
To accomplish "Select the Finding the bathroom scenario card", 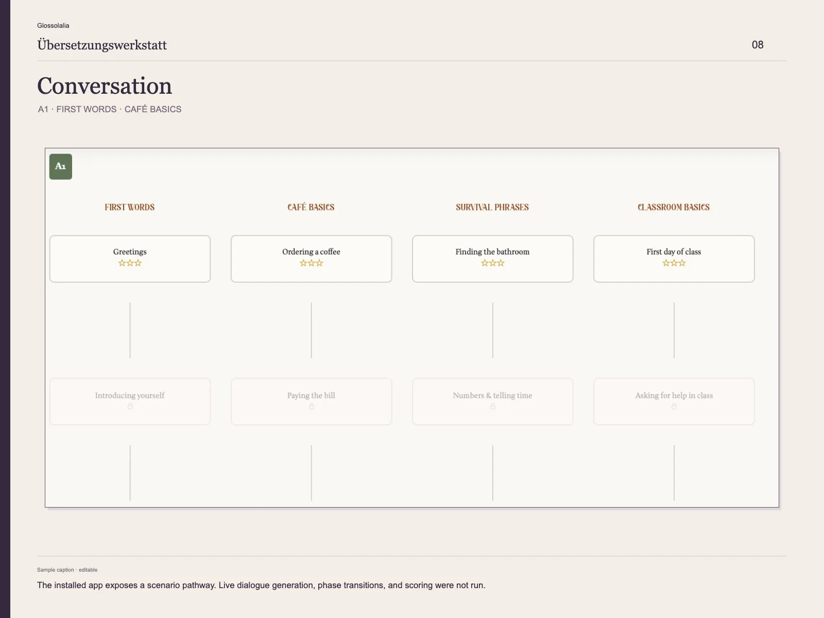I will (492, 259).
